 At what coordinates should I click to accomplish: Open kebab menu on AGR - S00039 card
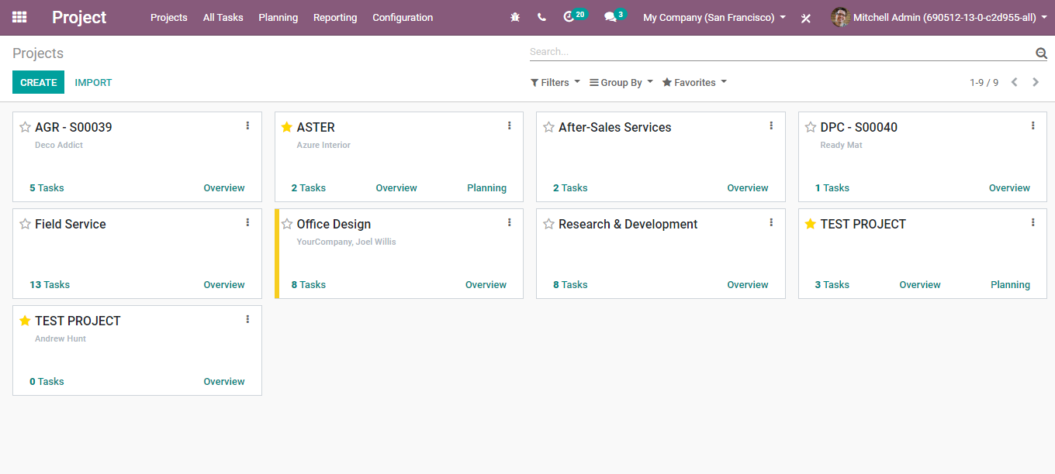coord(247,125)
